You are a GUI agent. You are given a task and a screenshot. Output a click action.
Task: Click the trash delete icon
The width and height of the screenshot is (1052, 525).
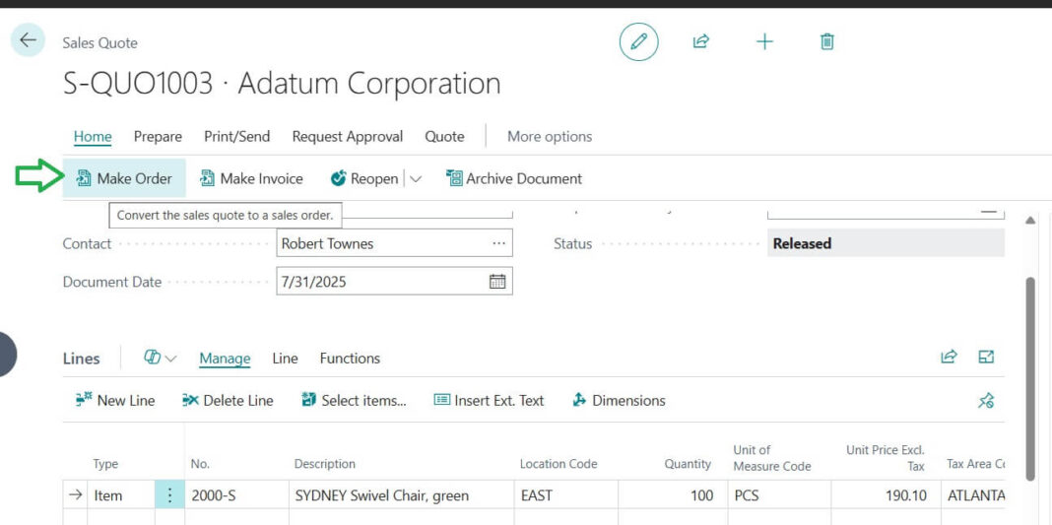(x=827, y=41)
